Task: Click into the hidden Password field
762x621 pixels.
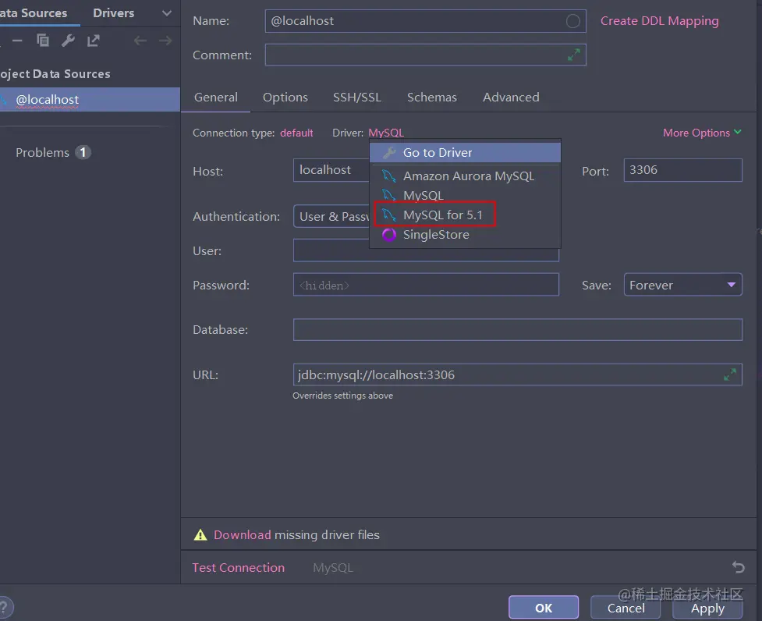Action: pyautogui.click(x=426, y=285)
